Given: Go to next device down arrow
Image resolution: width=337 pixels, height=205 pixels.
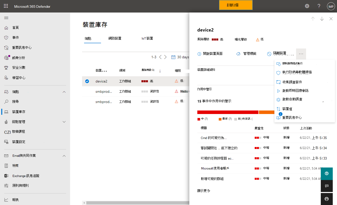Looking at the screenshot, I should point(322,19).
